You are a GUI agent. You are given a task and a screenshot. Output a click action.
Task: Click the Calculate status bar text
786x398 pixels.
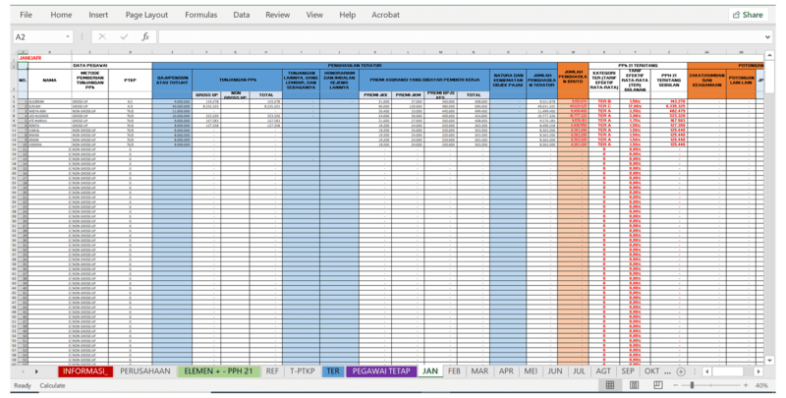(x=52, y=385)
